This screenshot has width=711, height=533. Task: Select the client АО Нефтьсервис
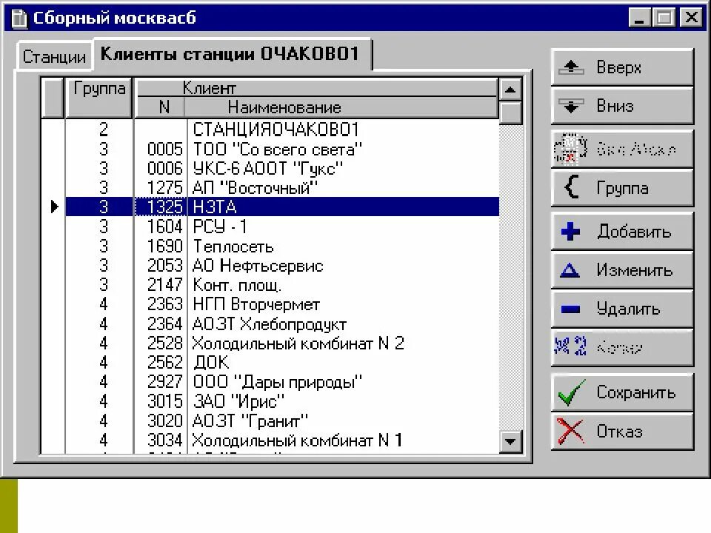pos(258,266)
